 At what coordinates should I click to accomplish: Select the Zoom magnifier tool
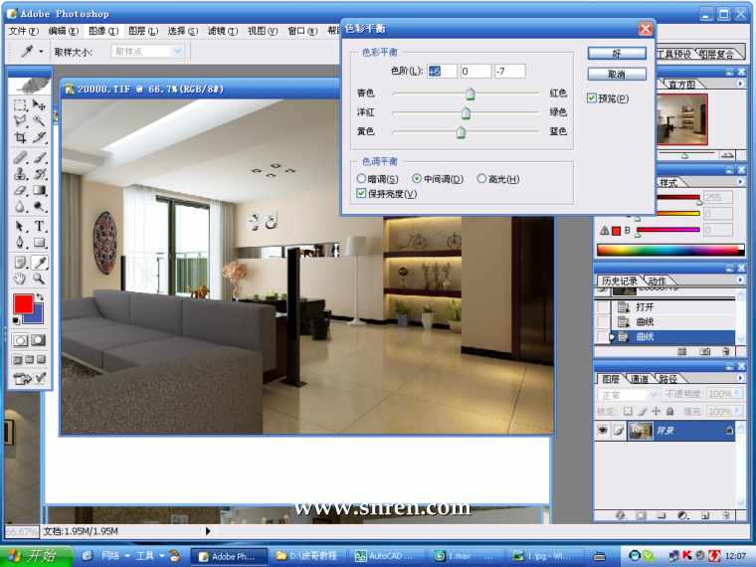[x=39, y=279]
